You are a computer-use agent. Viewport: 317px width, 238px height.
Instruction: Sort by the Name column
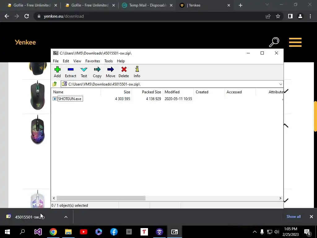click(76, 92)
